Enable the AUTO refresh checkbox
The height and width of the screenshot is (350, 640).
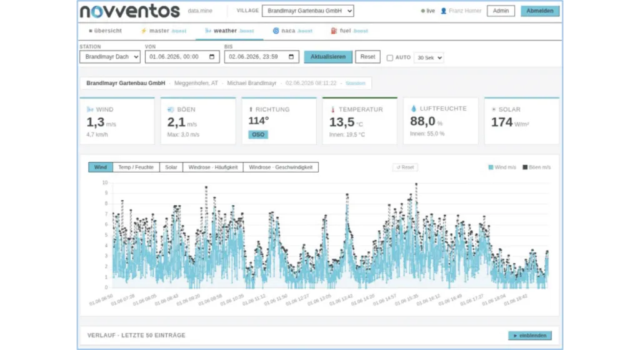tap(390, 58)
